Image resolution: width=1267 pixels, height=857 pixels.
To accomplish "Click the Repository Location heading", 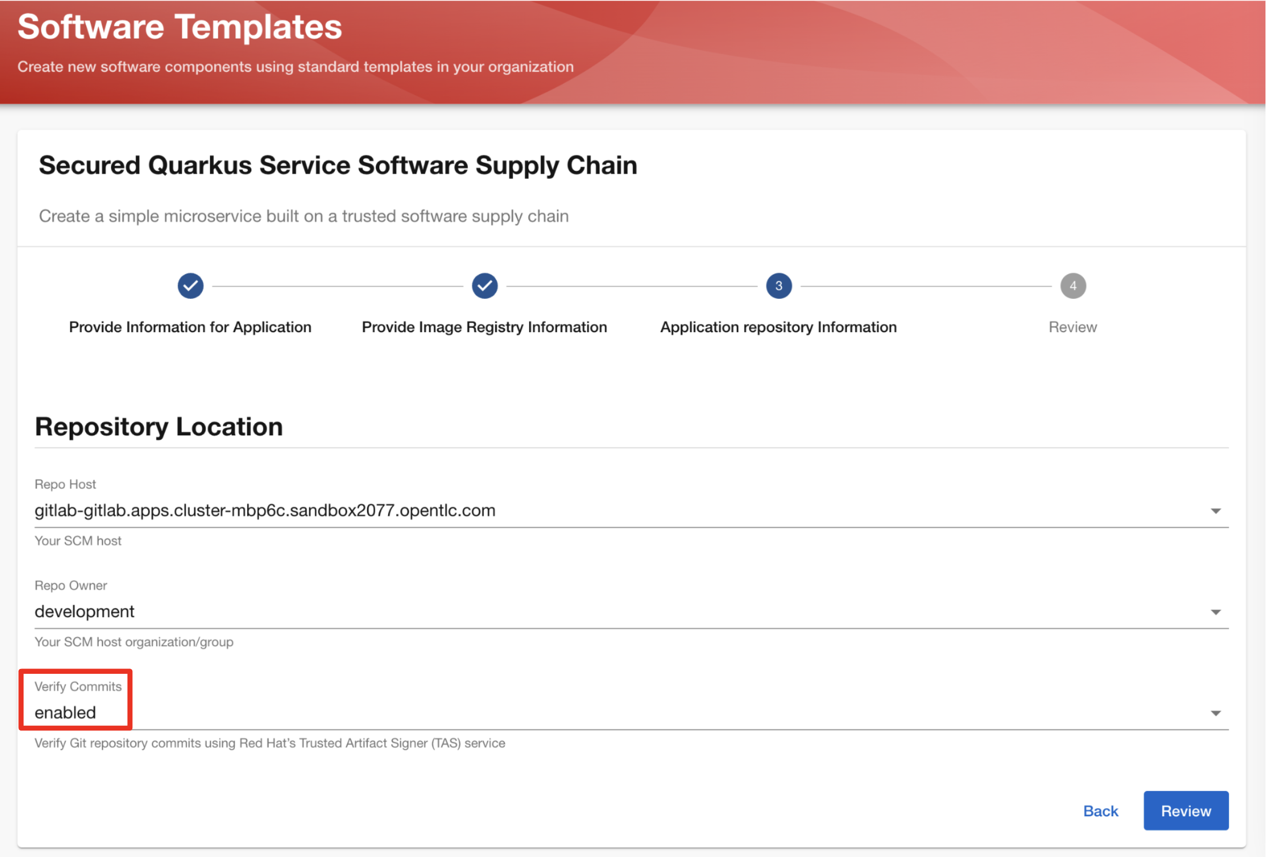I will 159,426.
